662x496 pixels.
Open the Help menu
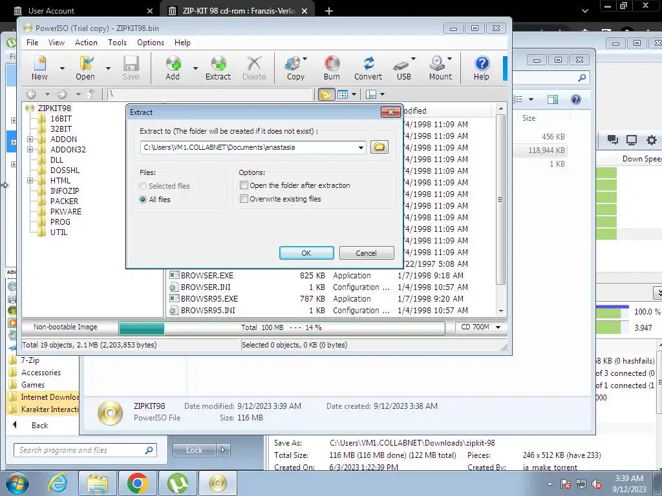pos(182,43)
